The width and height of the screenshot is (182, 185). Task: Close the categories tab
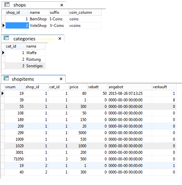(x=60, y=39)
